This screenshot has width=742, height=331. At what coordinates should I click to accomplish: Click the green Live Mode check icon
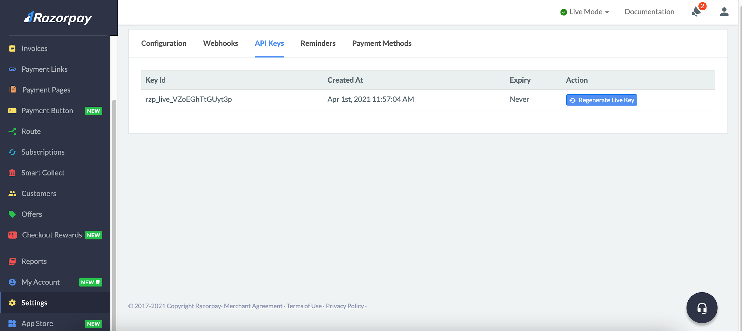tap(563, 12)
